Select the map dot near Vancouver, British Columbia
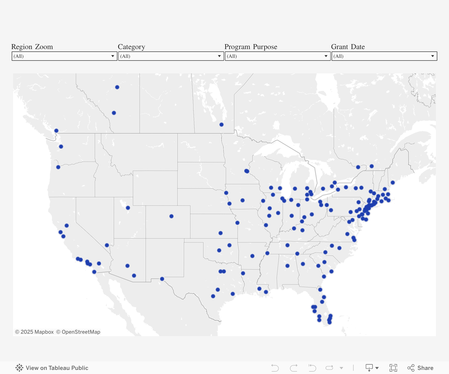This screenshot has width=449, height=374. click(56, 131)
